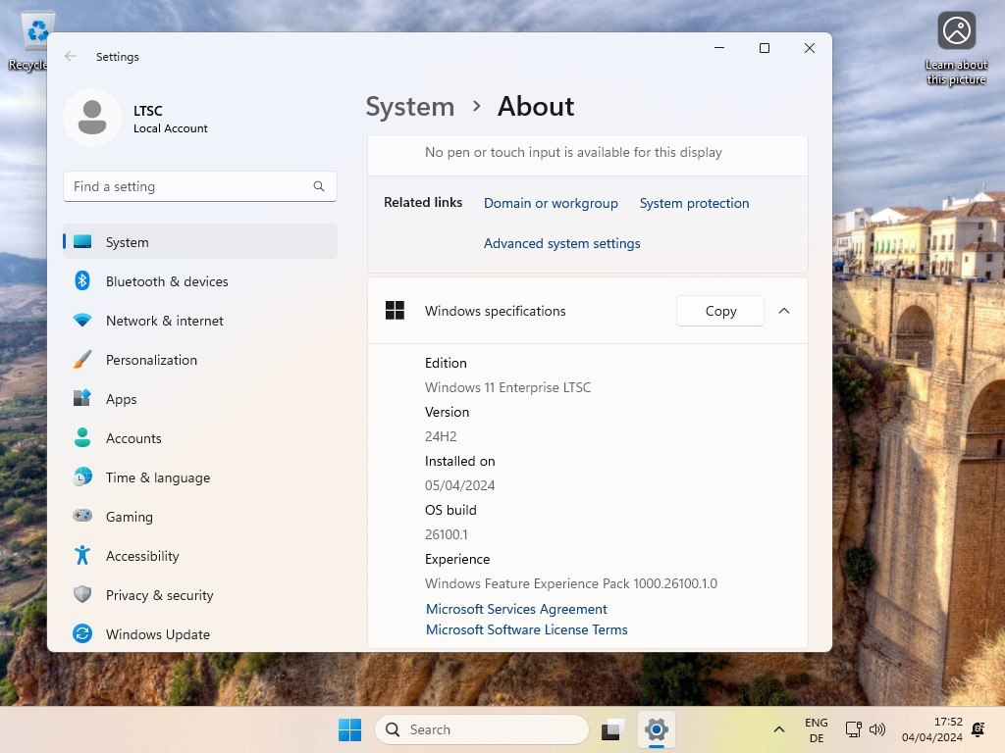Copy the Windows specifications

point(720,311)
